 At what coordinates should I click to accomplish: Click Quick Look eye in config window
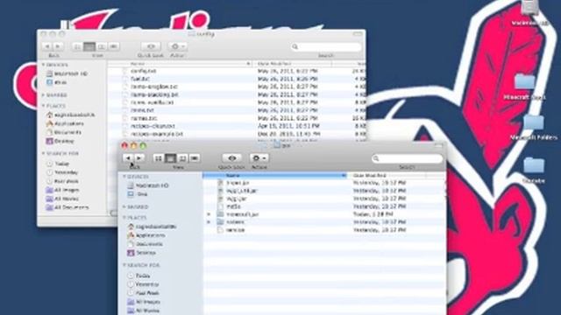coord(151,46)
